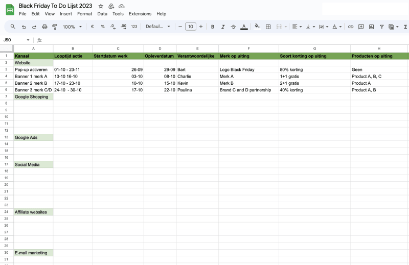The image size is (409, 265).
Task: Select column A header
Action: pyautogui.click(x=33, y=49)
